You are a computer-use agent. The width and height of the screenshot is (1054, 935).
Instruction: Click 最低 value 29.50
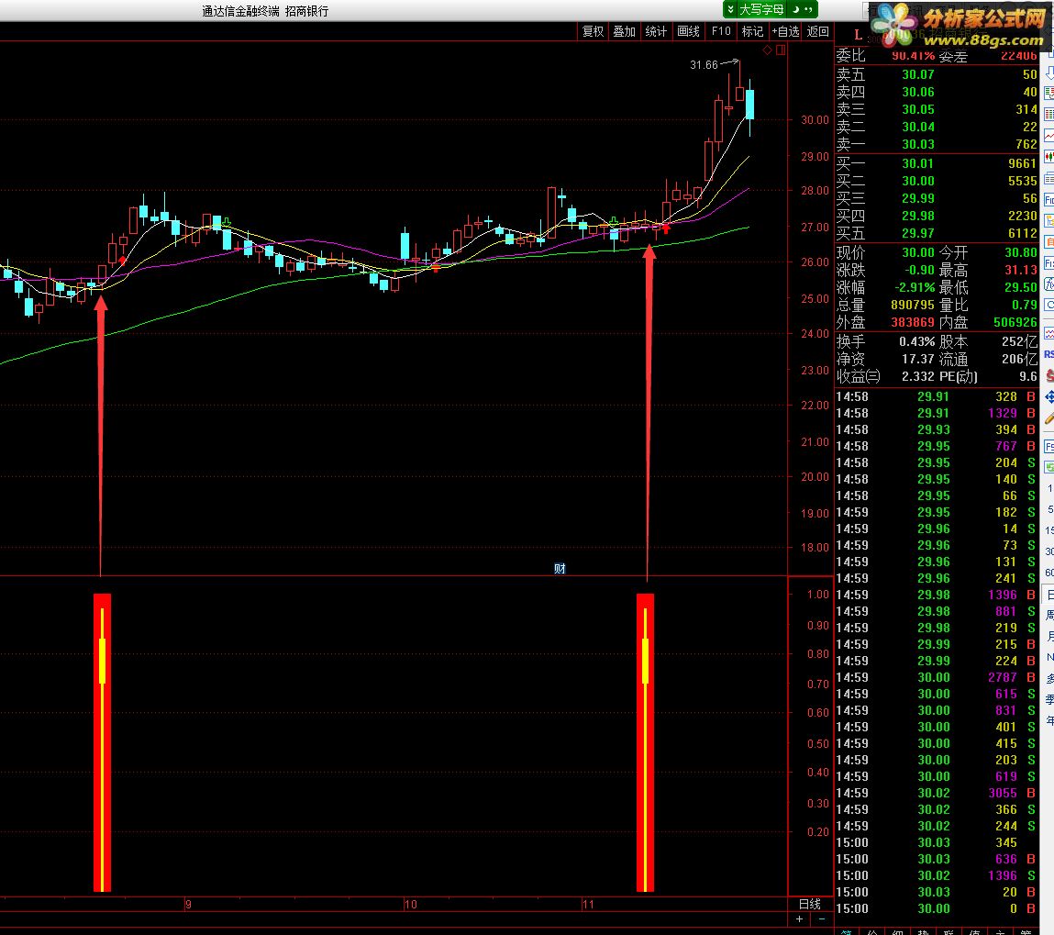pos(1021,288)
